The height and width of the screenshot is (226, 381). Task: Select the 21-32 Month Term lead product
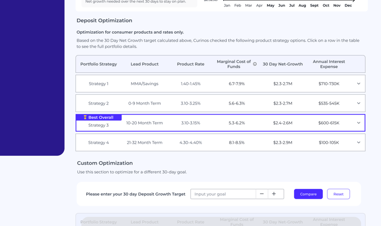point(144,142)
